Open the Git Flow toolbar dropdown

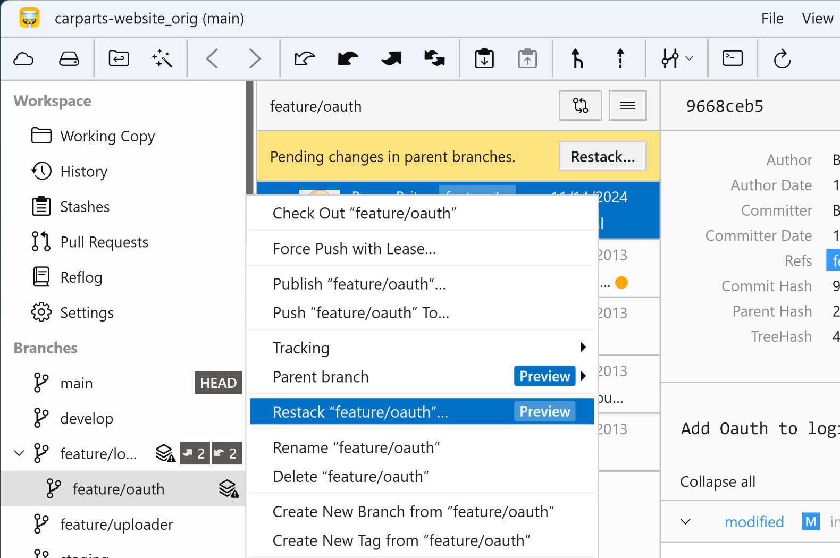pyautogui.click(x=677, y=58)
